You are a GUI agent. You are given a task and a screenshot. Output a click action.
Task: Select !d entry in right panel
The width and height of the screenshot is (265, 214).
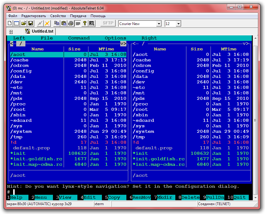point(191,143)
